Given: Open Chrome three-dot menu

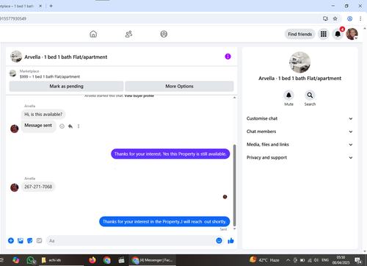Looking at the screenshot, I should click(x=360, y=18).
